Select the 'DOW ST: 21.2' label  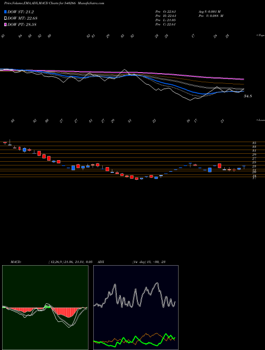point(21,12)
